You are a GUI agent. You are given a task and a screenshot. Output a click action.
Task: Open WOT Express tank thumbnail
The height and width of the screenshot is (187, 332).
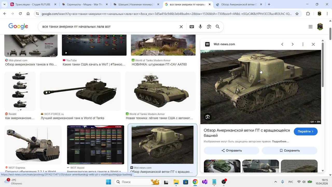[33, 145]
